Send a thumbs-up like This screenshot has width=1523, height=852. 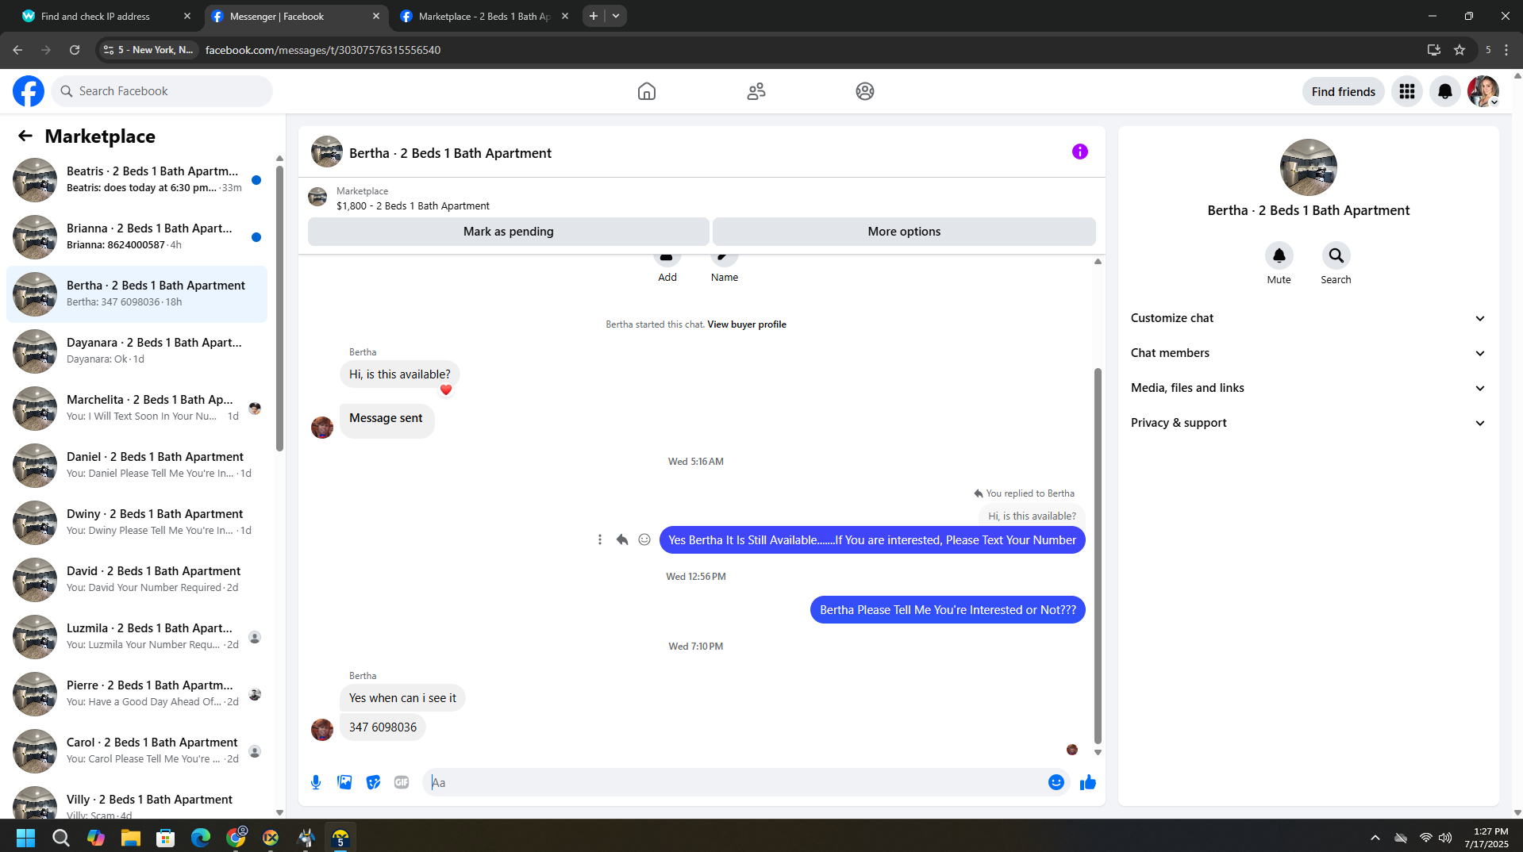click(x=1088, y=782)
